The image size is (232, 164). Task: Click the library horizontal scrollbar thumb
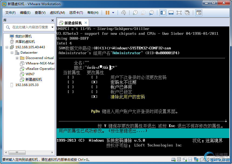[17, 152]
